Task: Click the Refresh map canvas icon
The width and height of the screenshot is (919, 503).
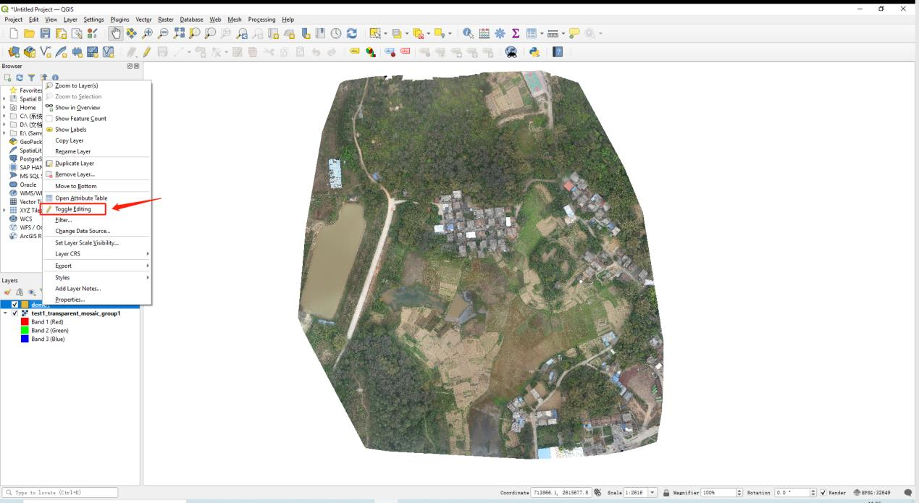Action: 352,33
